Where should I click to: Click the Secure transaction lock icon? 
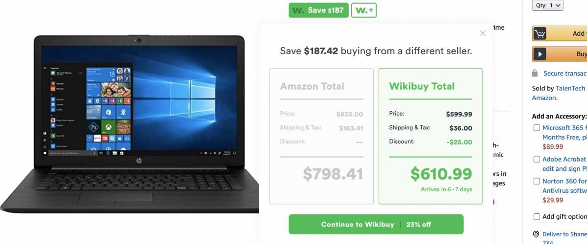click(x=536, y=73)
